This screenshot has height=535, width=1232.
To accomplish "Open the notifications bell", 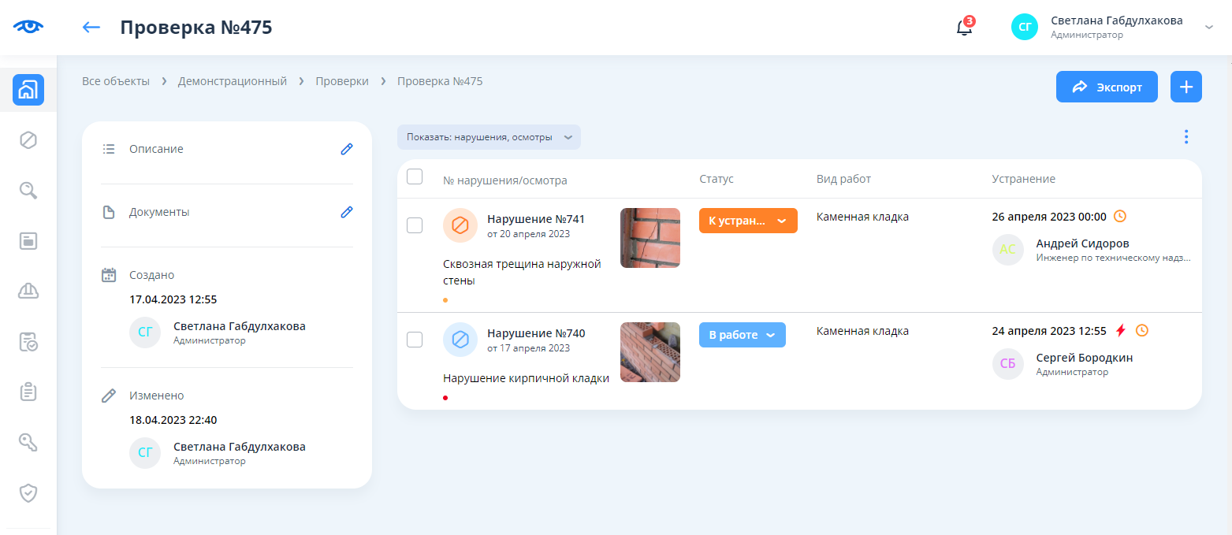I will pos(964,28).
